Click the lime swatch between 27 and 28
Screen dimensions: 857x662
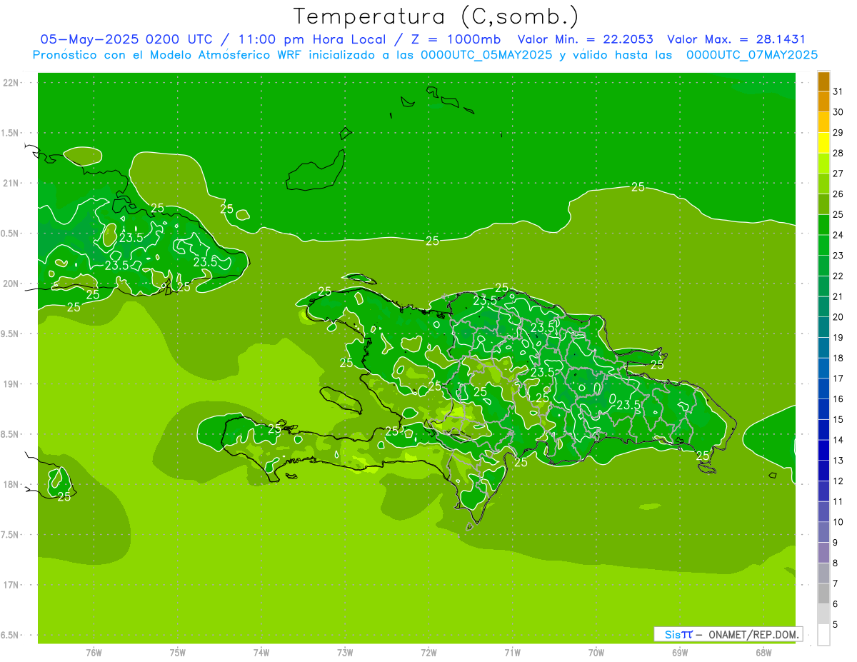(823, 163)
